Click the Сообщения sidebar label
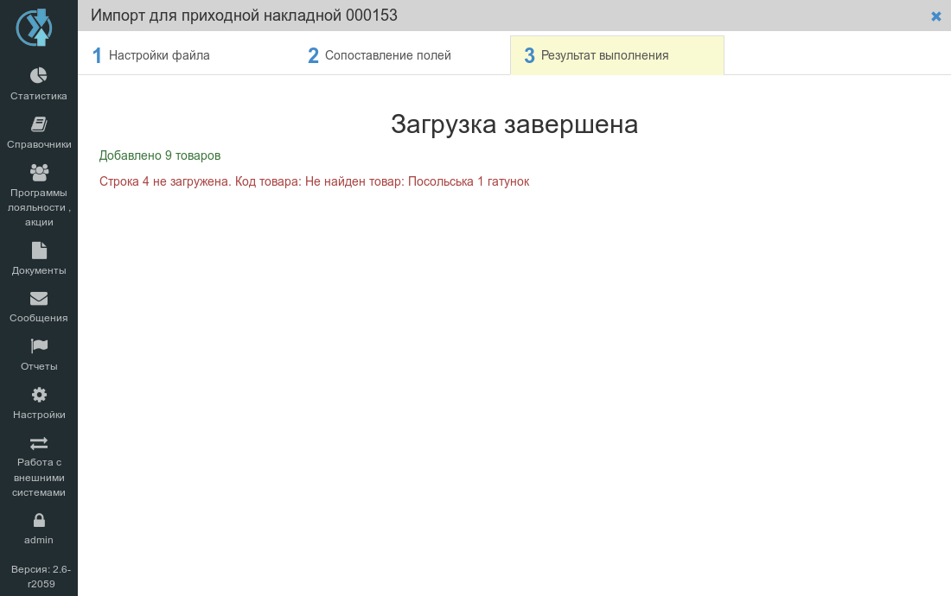951x596 pixels. [x=39, y=318]
